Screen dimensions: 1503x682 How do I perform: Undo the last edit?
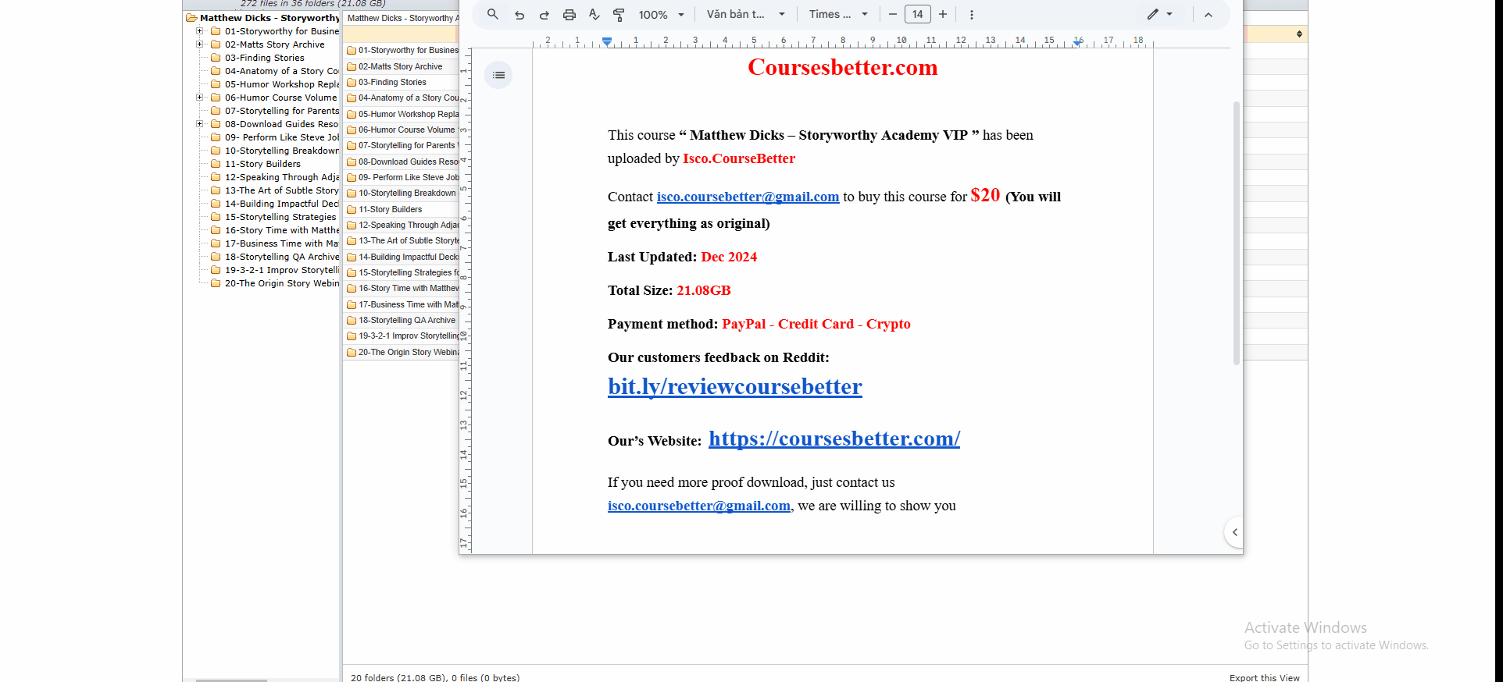(519, 15)
